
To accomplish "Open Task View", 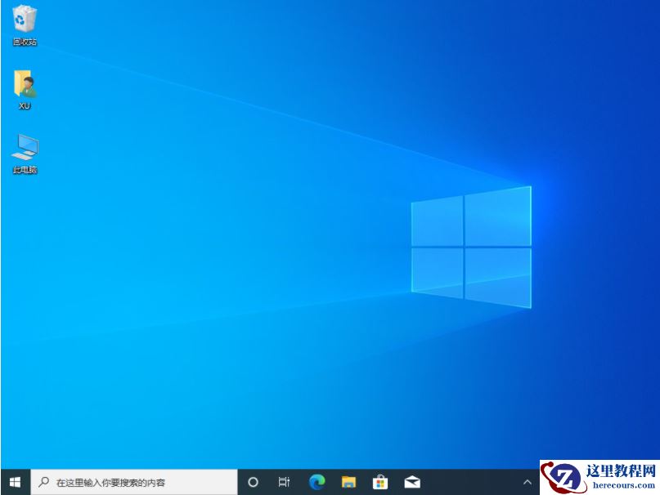I will point(284,481).
